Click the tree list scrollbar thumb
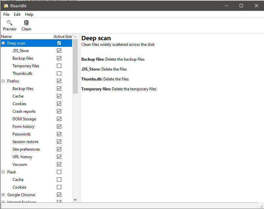This screenshot has width=264, height=209. click(75, 66)
